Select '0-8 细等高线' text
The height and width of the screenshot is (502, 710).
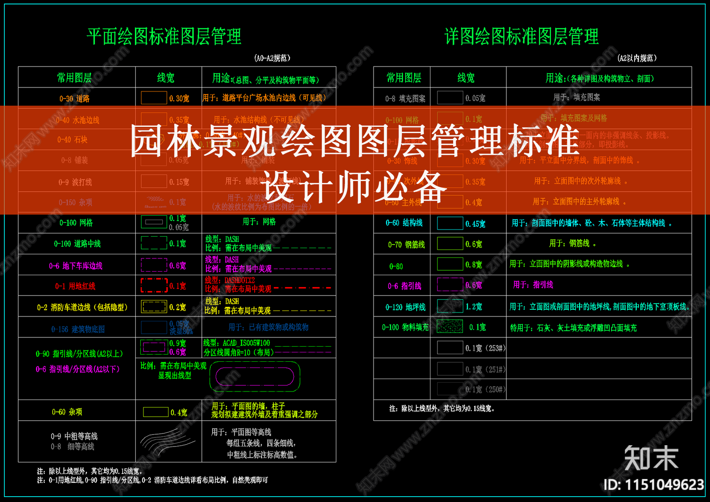[x=72, y=447]
